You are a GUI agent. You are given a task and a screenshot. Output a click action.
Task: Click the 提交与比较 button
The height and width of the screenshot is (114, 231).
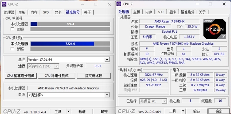94,76
